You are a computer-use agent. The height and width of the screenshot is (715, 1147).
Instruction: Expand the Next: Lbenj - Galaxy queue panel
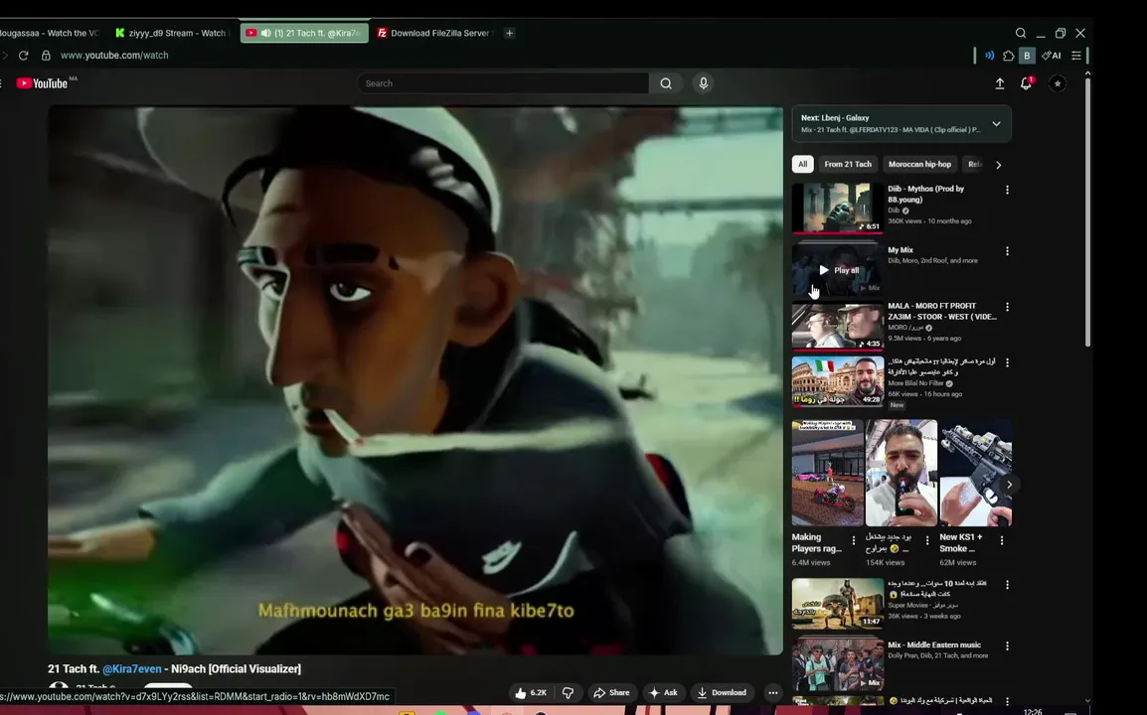pos(996,124)
